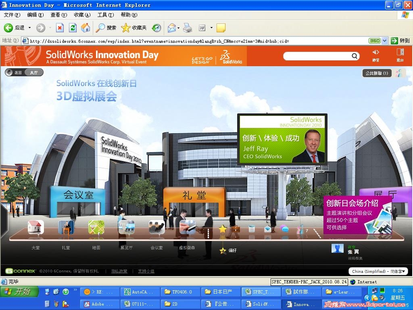Open the 地图 map icon
Viewport: 413px width, 310px height.
coord(96,227)
